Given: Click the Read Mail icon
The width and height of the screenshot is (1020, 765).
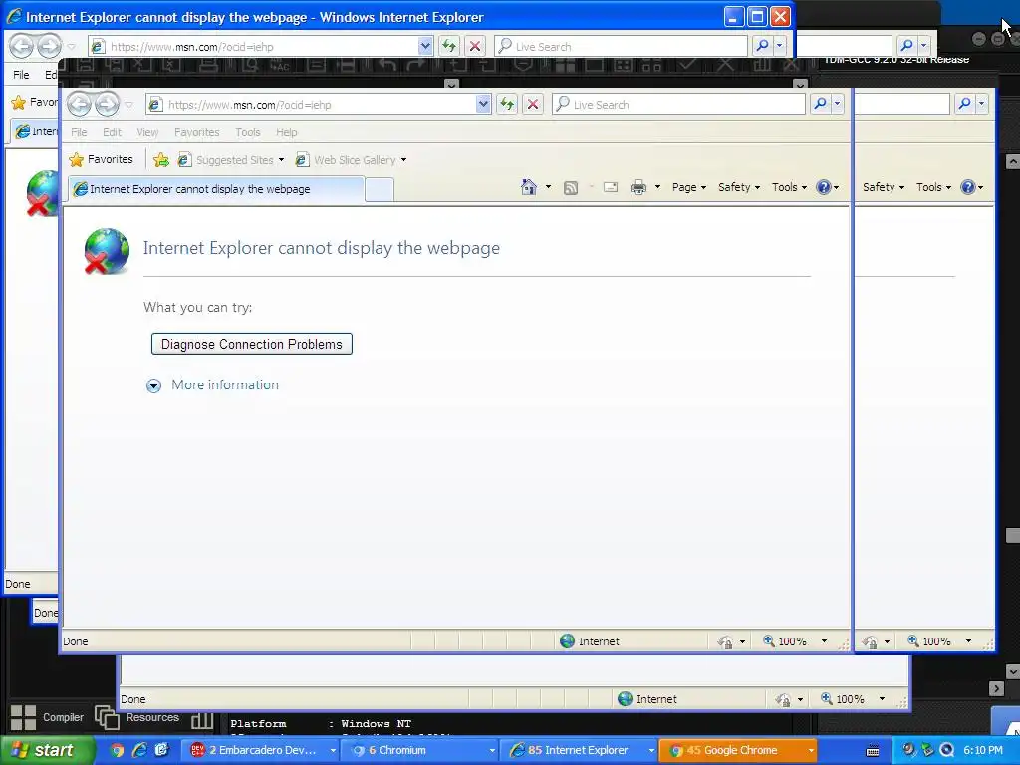Looking at the screenshot, I should pos(611,188).
